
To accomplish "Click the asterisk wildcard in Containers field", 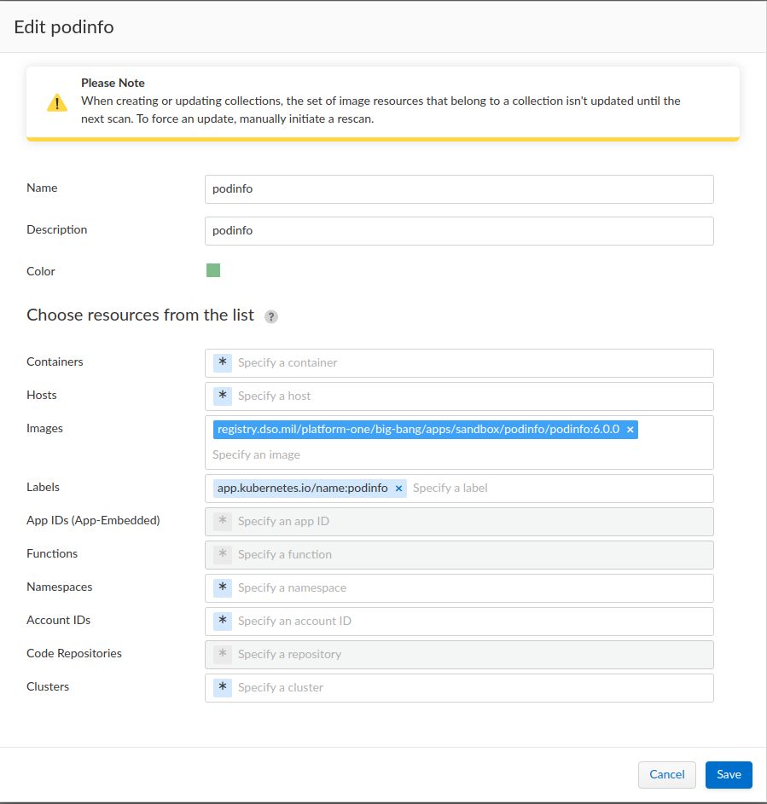I will (x=223, y=362).
